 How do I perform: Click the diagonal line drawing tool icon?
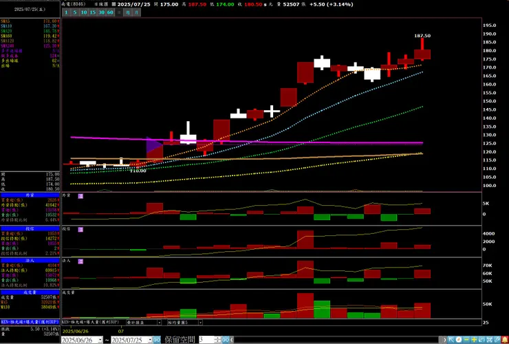[497, 340]
